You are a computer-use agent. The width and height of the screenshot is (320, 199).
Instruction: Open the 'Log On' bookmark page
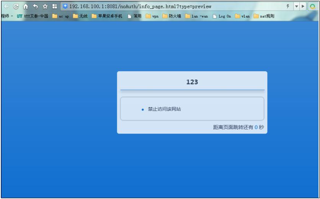point(222,16)
